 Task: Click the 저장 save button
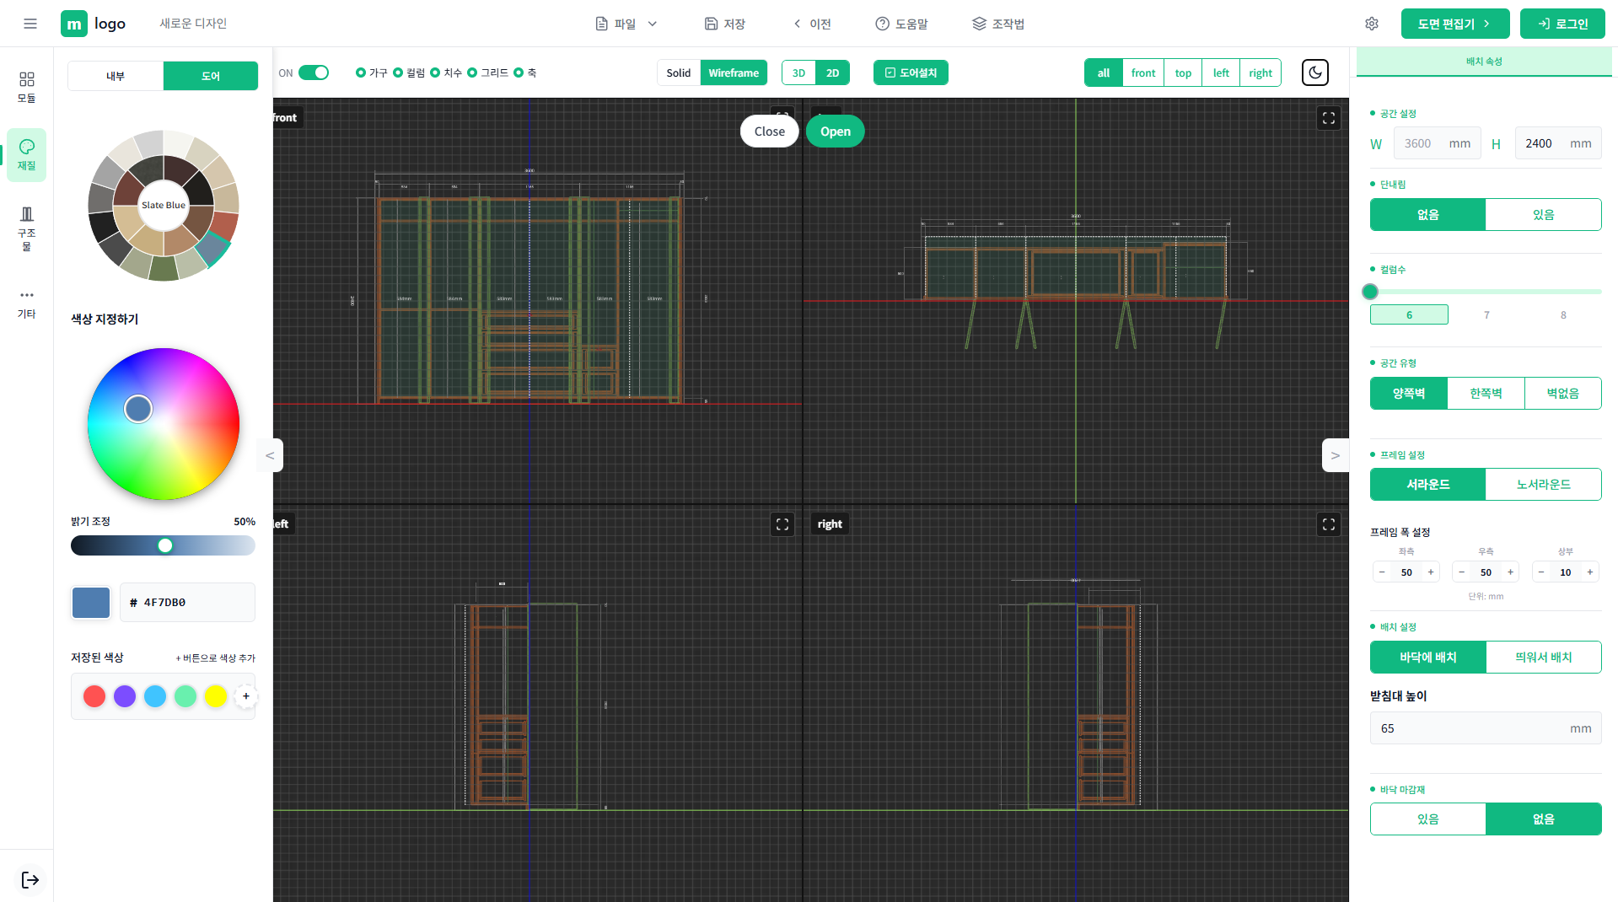(725, 24)
